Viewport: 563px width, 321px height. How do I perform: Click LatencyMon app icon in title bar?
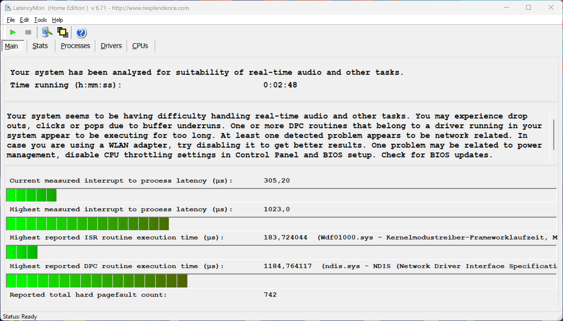[8, 8]
